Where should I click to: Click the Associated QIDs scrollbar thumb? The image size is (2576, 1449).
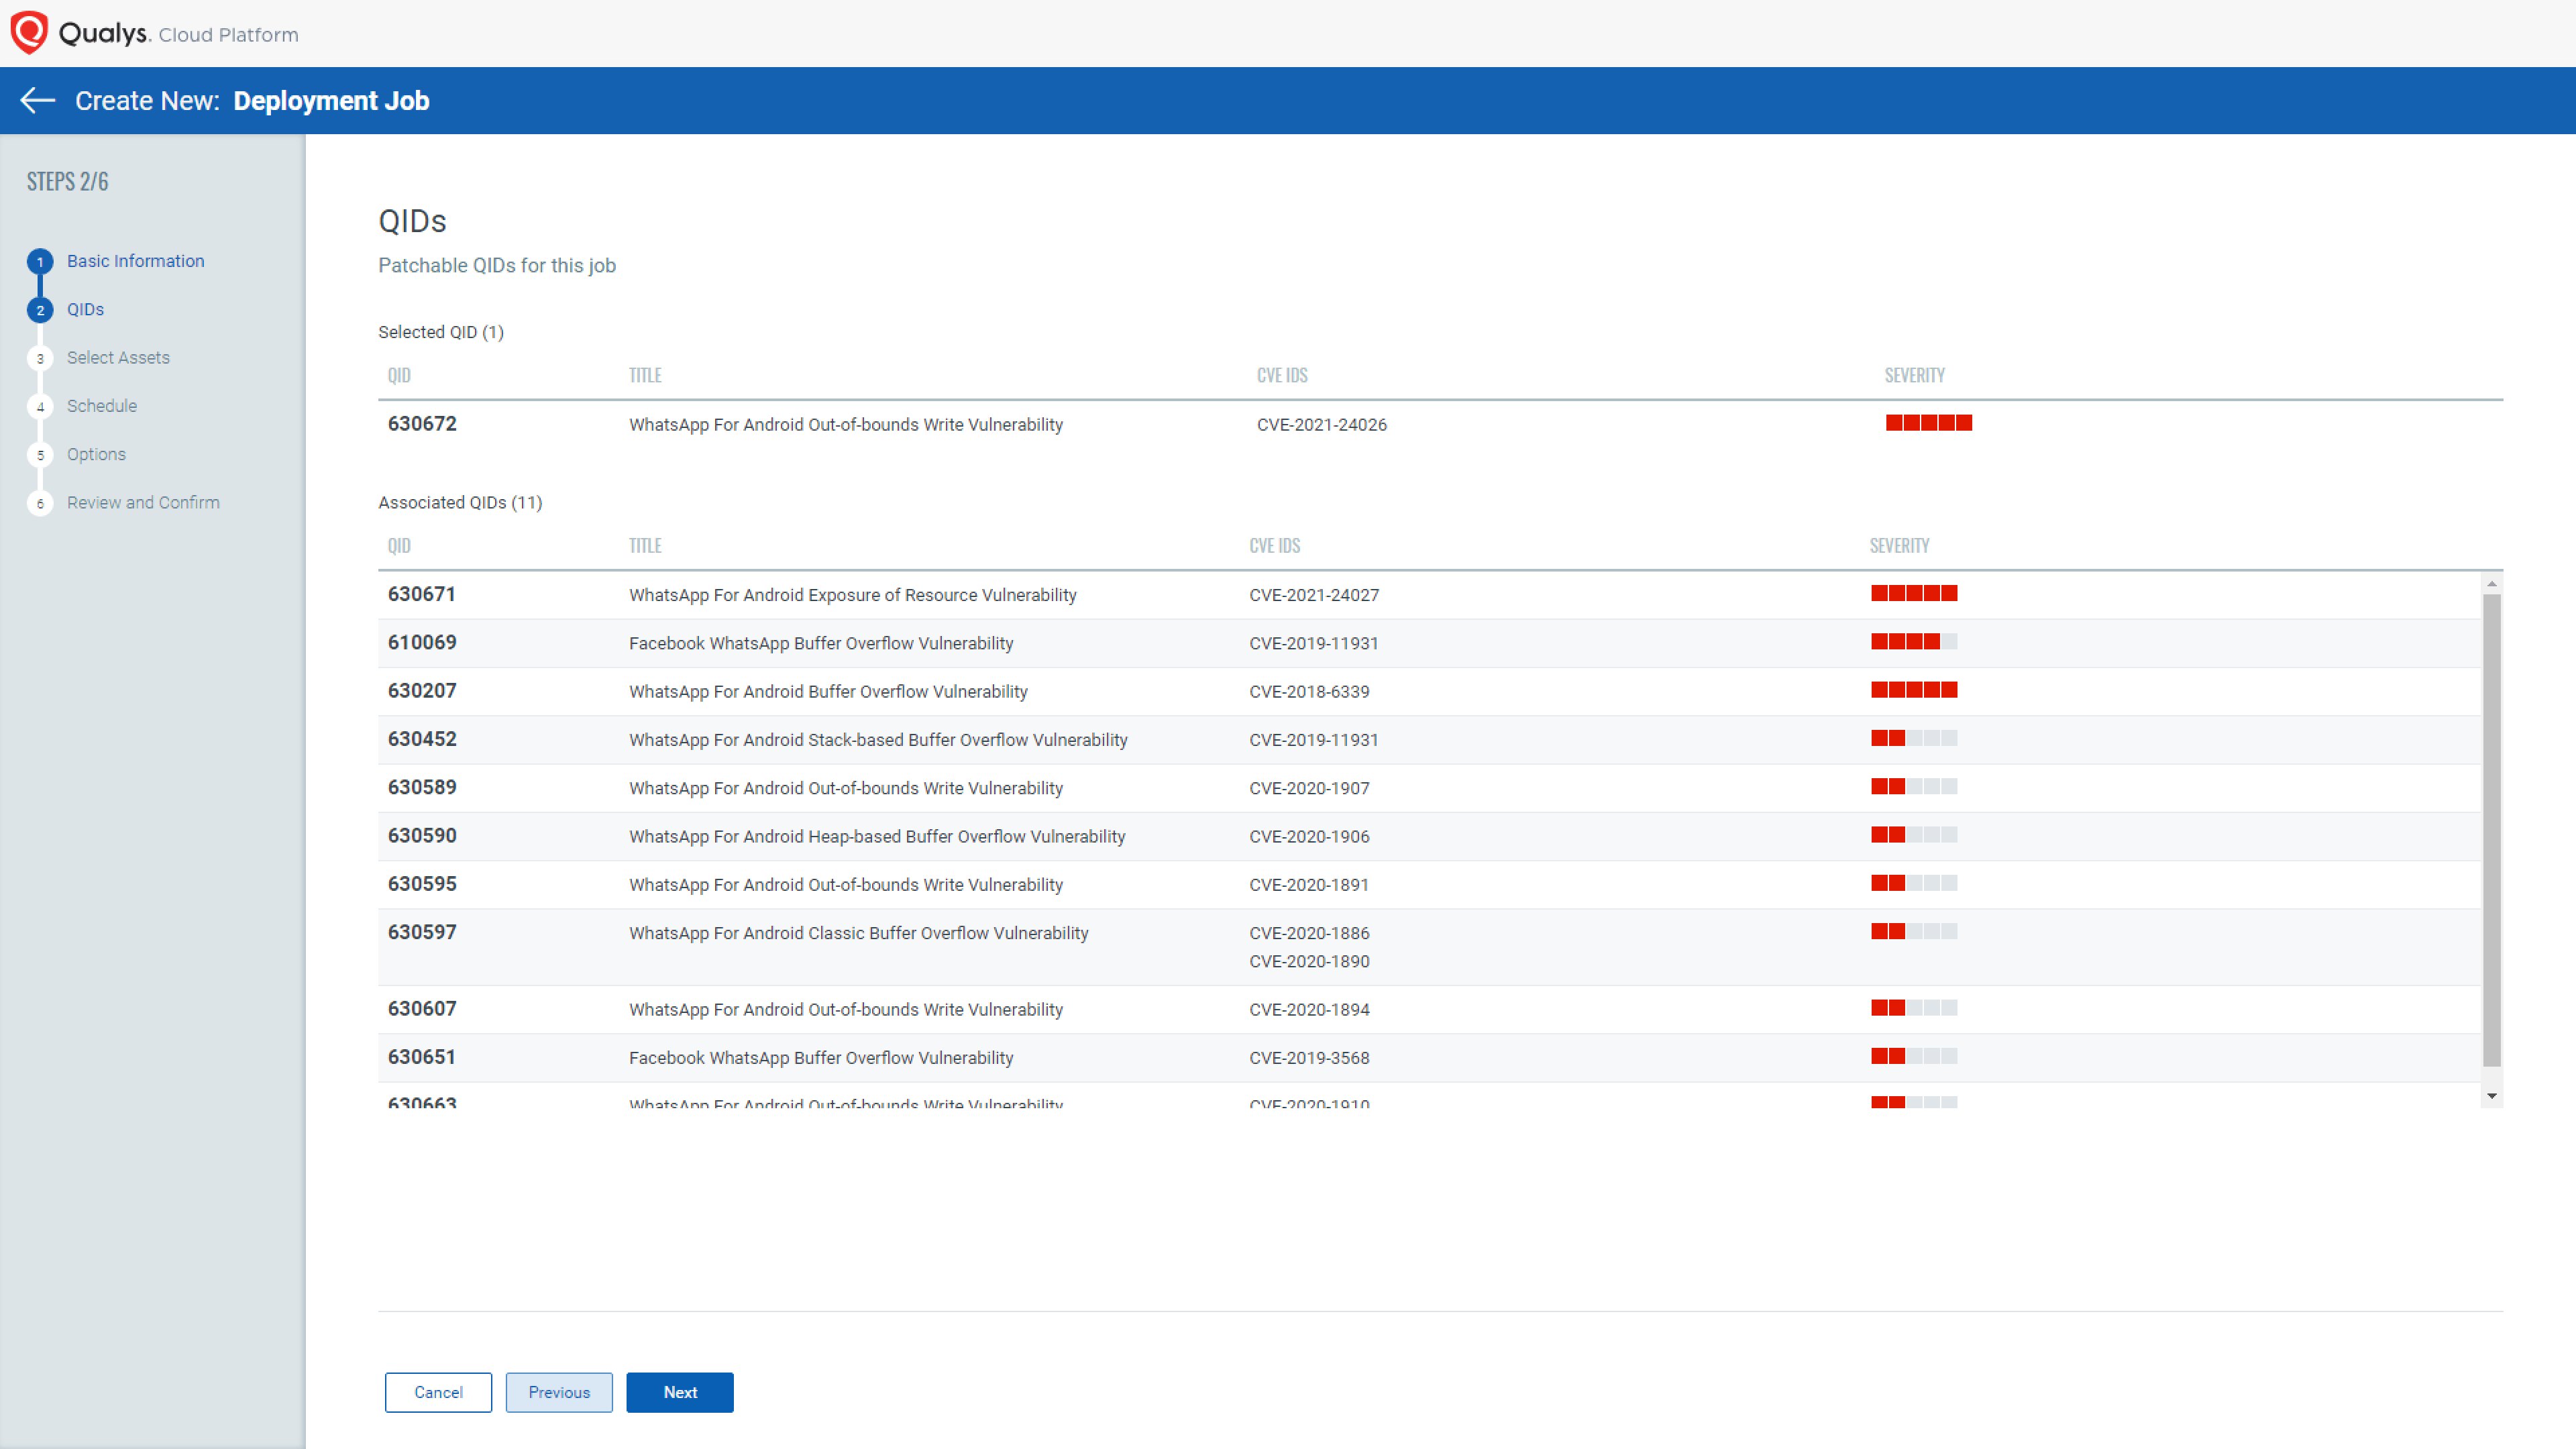[2492, 830]
